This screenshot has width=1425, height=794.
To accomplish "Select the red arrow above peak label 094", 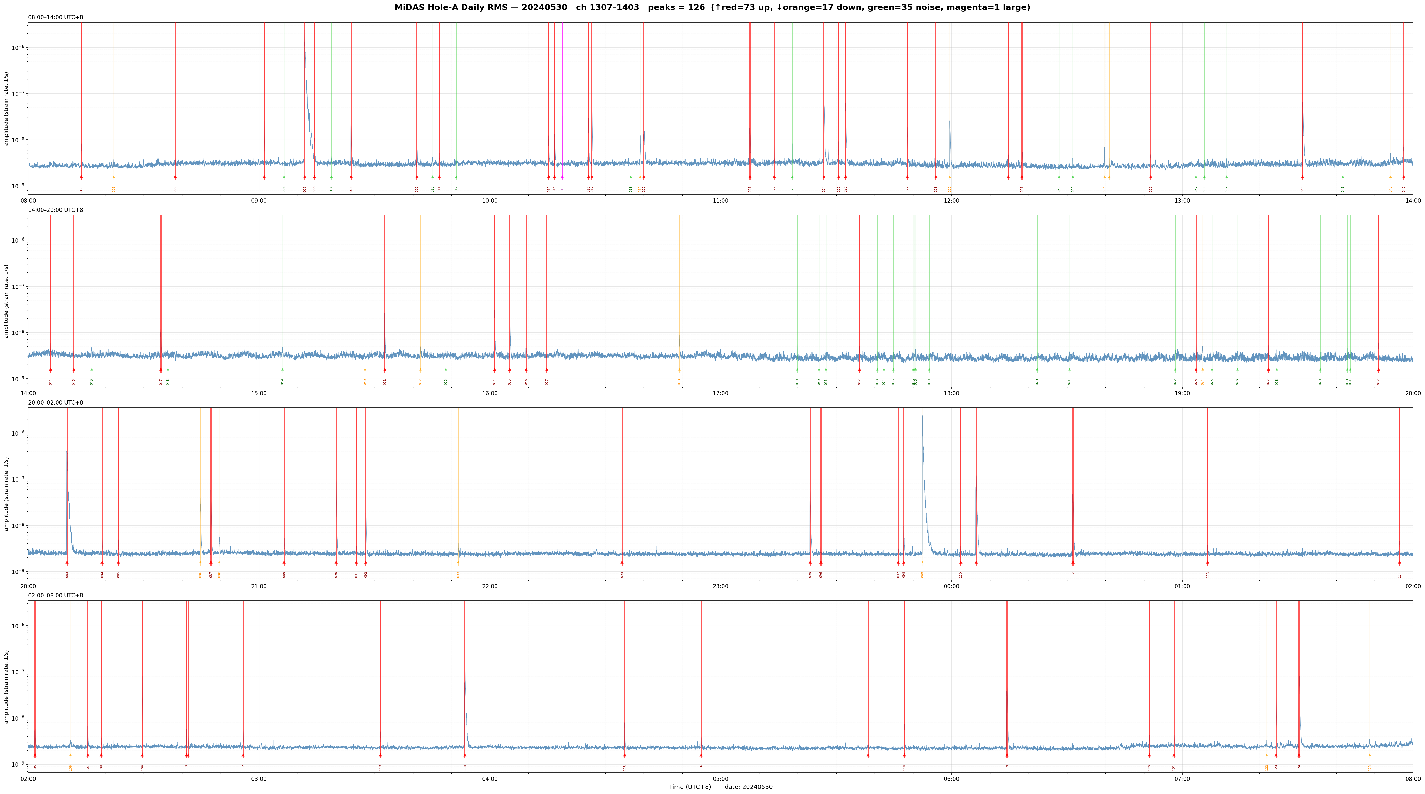I will click(622, 563).
